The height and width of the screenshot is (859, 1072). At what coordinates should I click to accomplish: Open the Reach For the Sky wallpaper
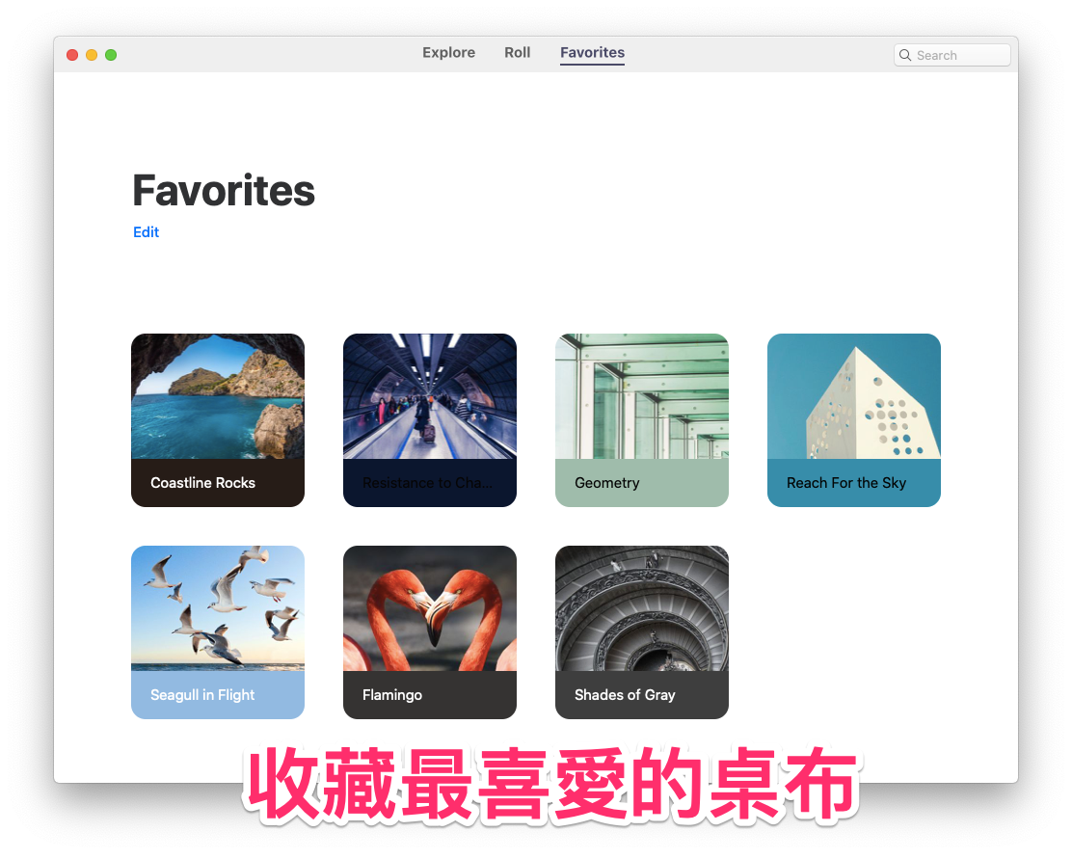[x=853, y=396]
